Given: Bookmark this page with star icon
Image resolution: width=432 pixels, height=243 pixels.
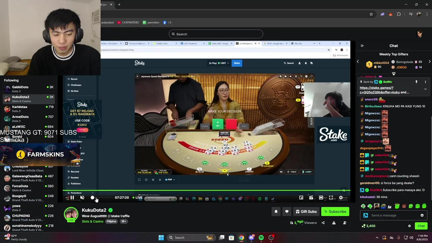Looking at the screenshot, I should 371,14.
